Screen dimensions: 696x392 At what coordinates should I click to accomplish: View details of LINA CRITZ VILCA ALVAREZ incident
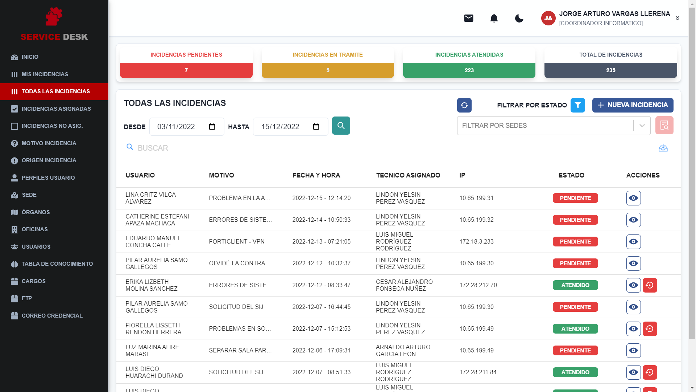point(633,198)
